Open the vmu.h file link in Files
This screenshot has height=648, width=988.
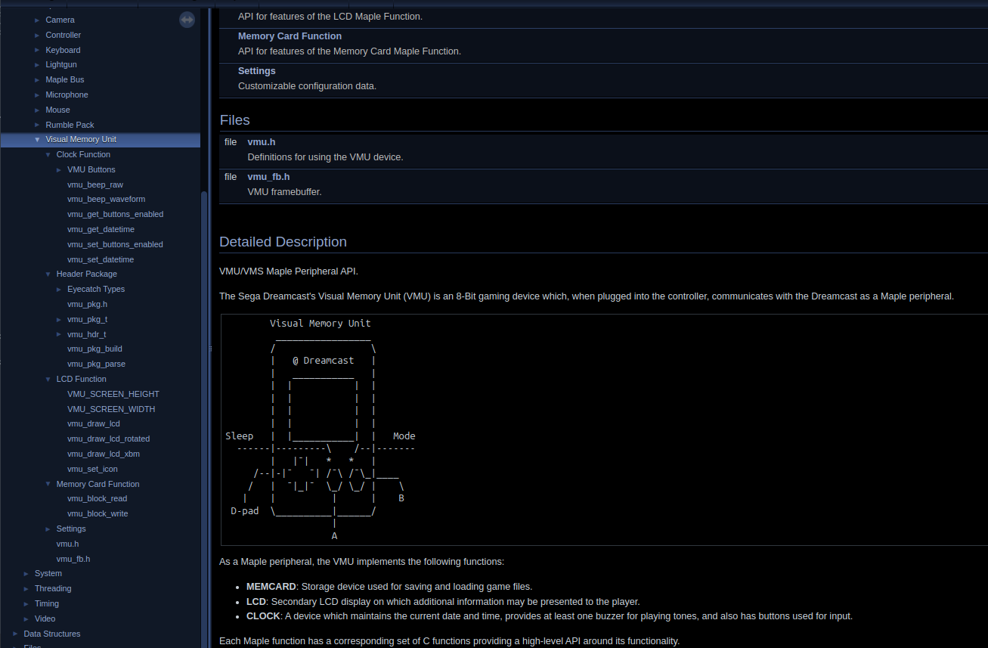click(x=262, y=142)
